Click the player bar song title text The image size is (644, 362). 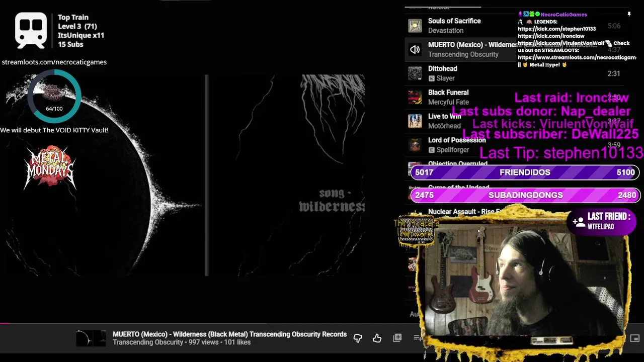(x=229, y=334)
